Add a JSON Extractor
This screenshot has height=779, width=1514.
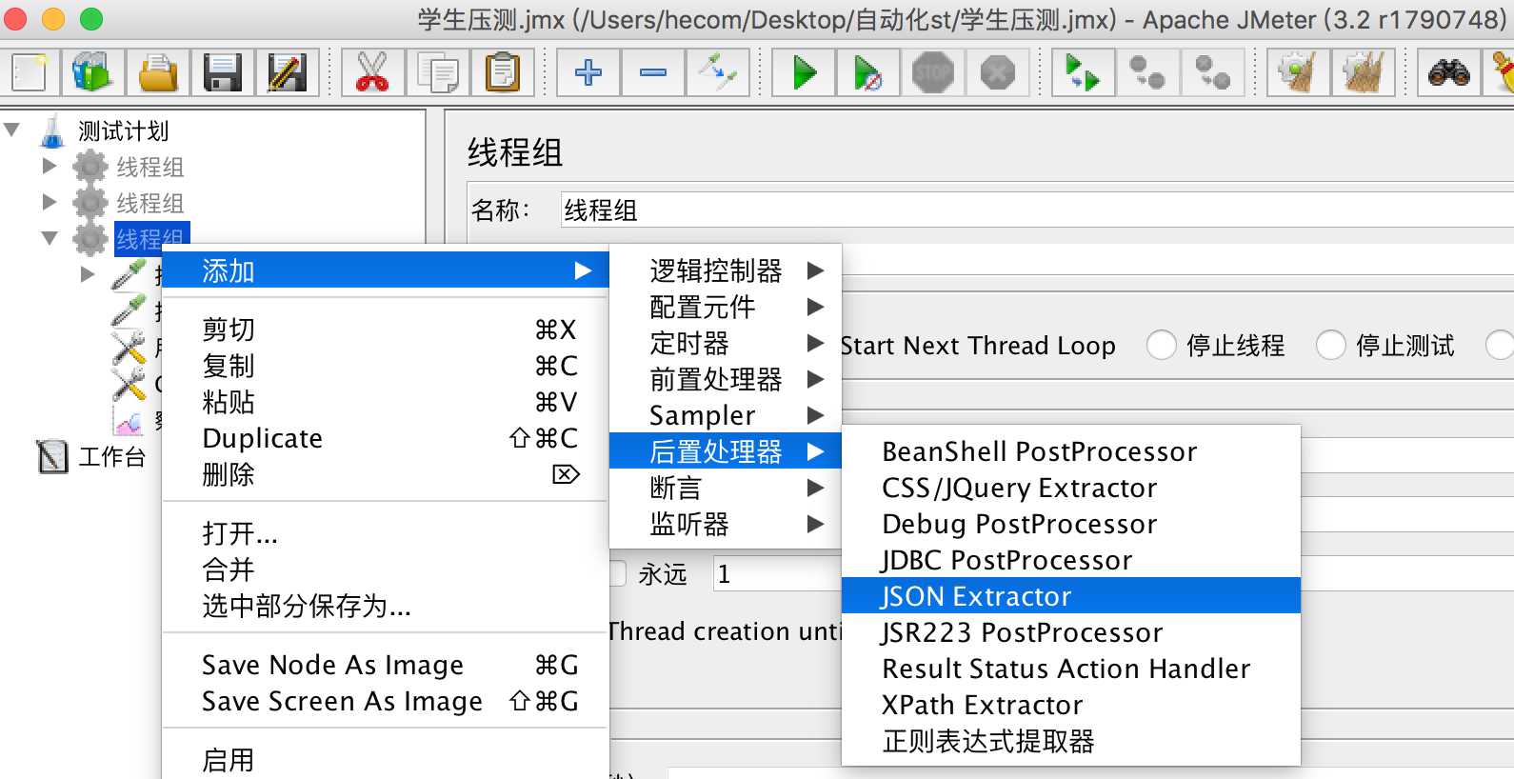(x=1071, y=596)
